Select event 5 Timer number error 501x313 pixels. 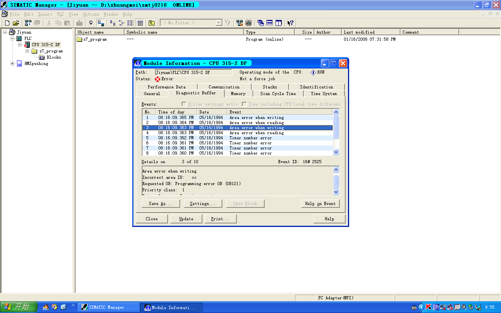237,138
